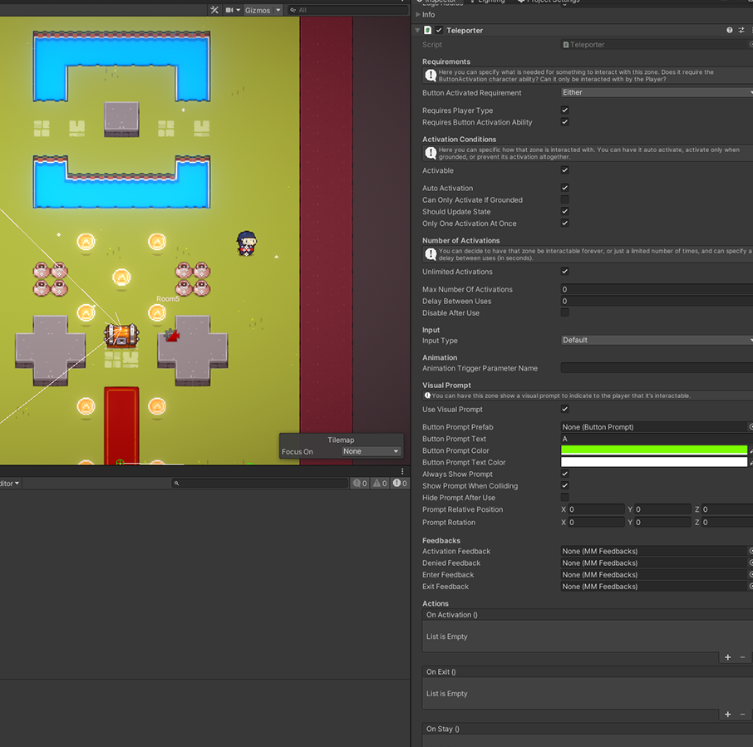Click the scene view search field
753x747 pixels.
(348, 10)
